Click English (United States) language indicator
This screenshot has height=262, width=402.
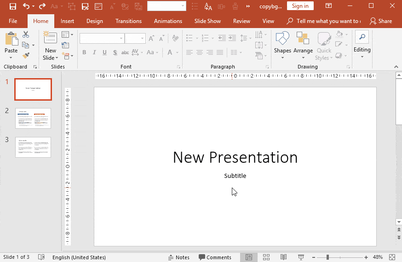tap(79, 257)
